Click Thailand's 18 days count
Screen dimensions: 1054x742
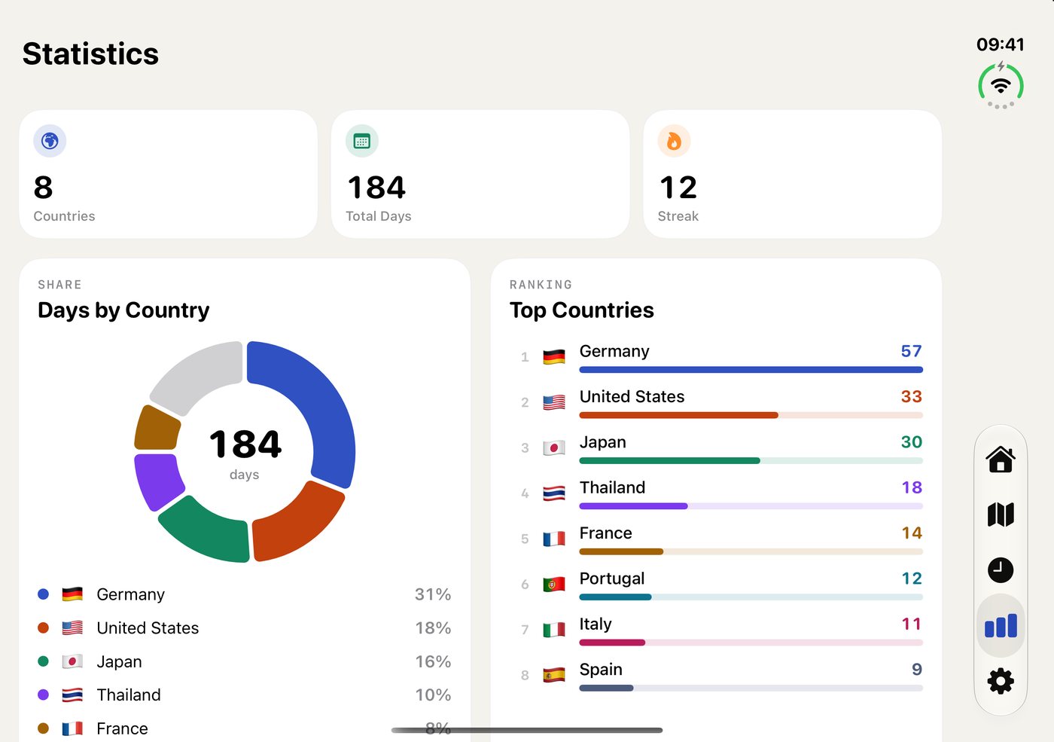912,487
